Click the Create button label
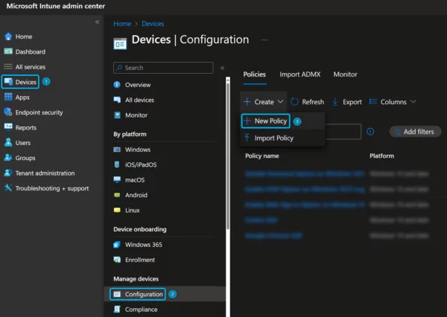Screen dimensions: 447x317 pos(264,102)
